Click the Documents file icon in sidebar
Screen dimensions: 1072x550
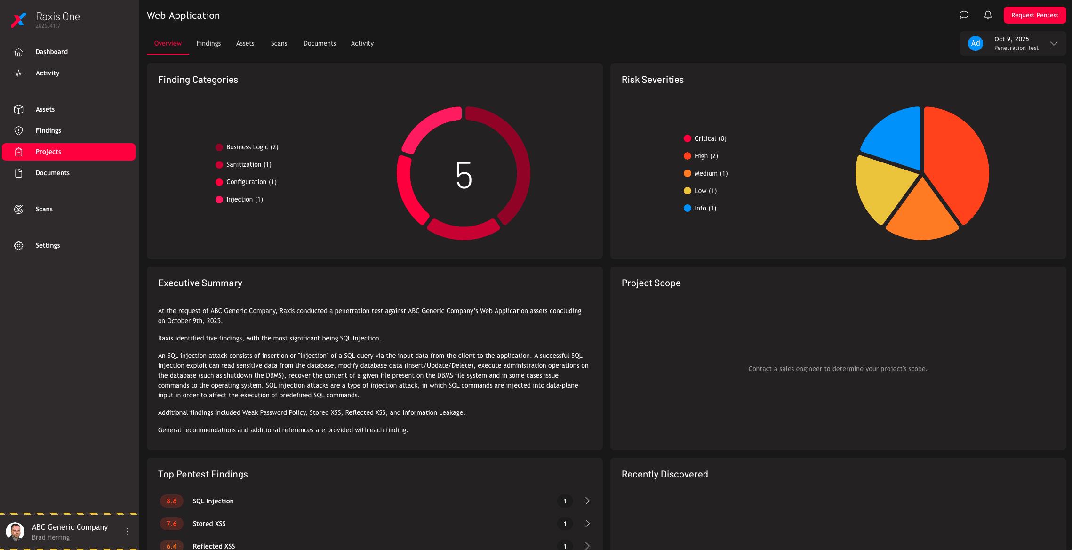[x=19, y=173]
